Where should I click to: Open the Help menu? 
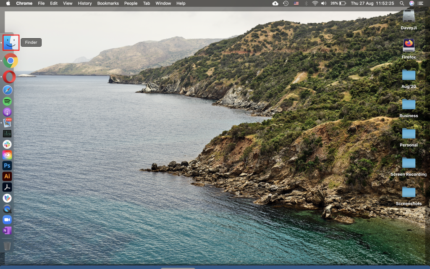181,3
